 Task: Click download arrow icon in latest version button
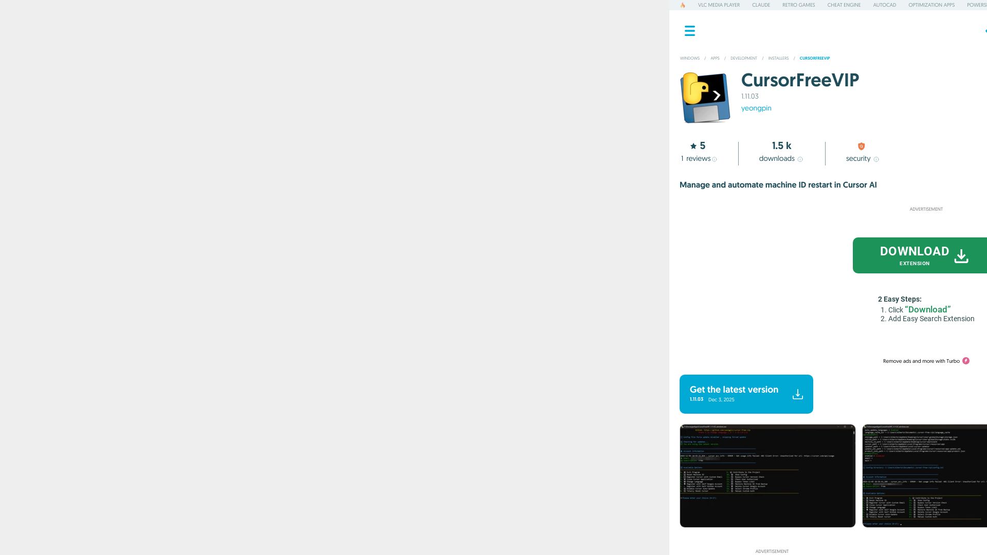tap(798, 394)
